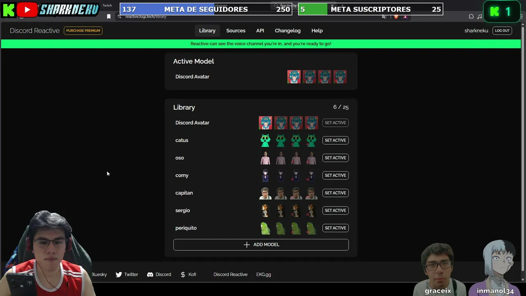The width and height of the screenshot is (526, 296).
Task: Click the first Discord Avatar thumbnail in Library
Action: click(265, 123)
